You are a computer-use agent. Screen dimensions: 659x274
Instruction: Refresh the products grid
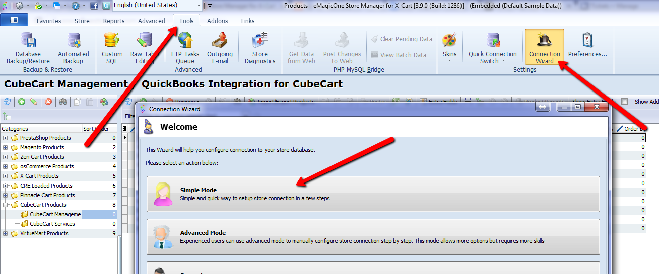[x=128, y=102]
